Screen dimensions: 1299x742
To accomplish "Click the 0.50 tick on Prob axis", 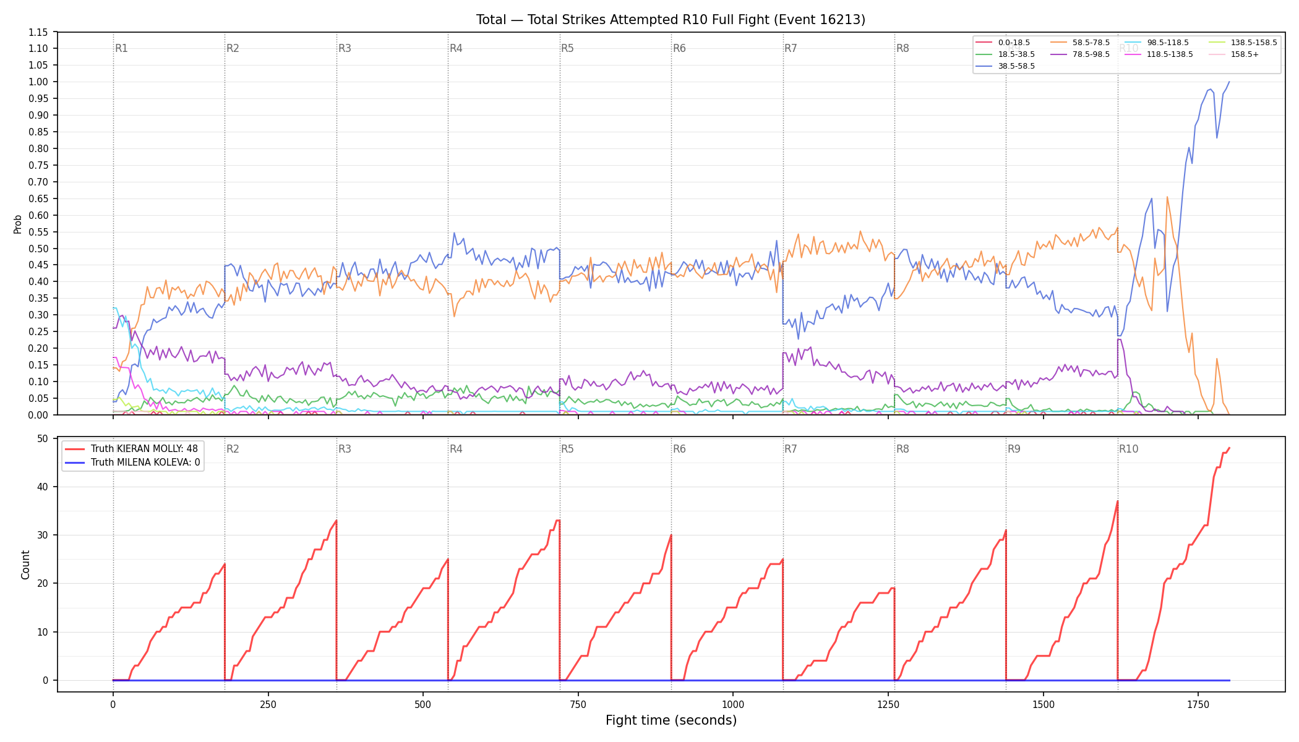I will coord(39,249).
